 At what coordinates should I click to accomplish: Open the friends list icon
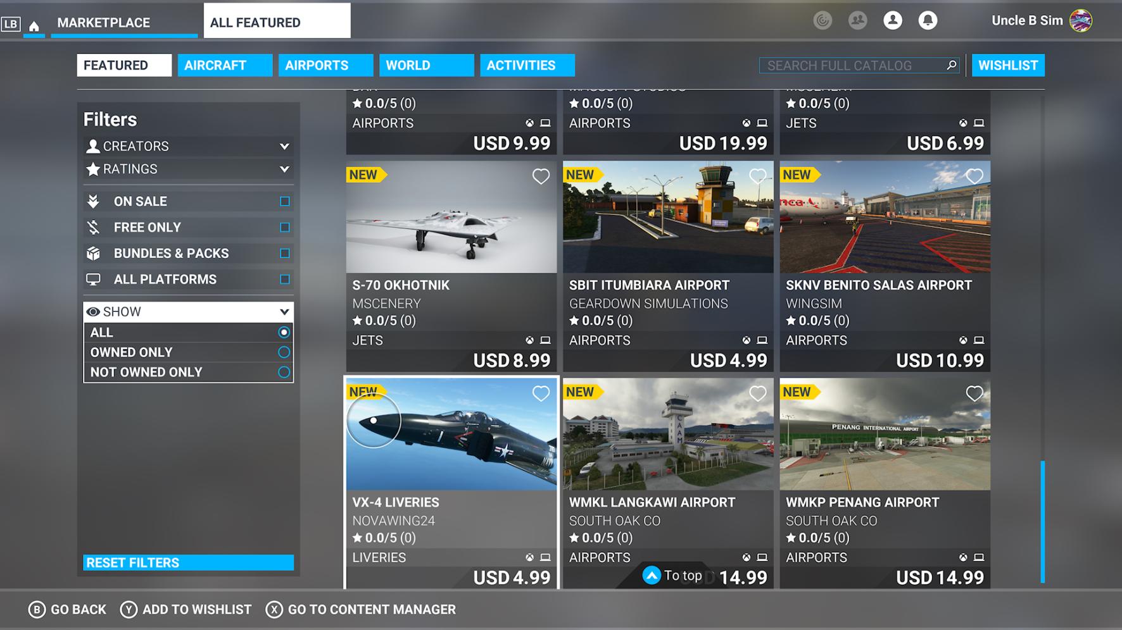[858, 20]
